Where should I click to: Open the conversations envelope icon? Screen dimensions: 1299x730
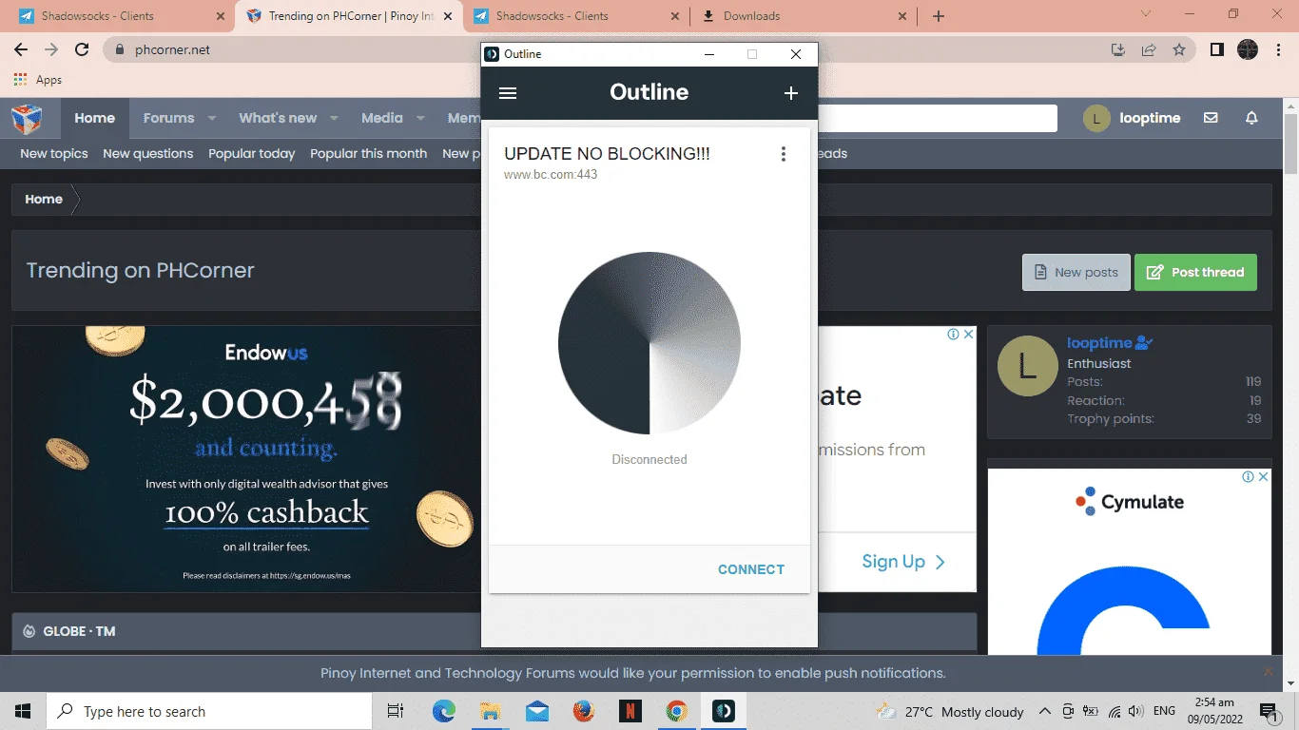pos(1211,118)
